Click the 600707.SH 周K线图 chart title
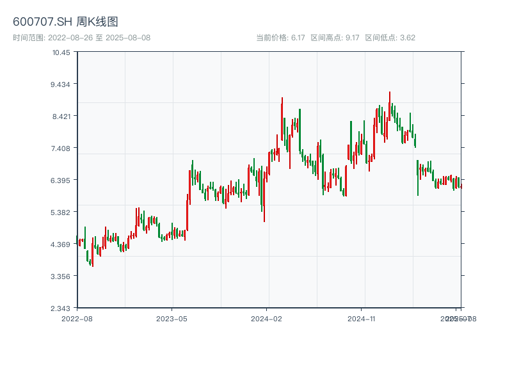The image size is (512, 384). (x=65, y=22)
